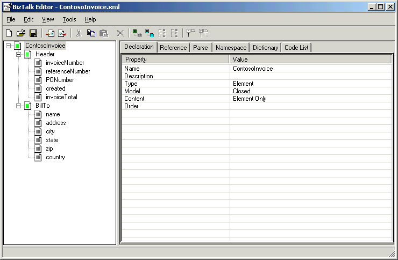Image resolution: width=398 pixels, height=260 pixels.
Task: Click the Property column header
Action: 175,60
